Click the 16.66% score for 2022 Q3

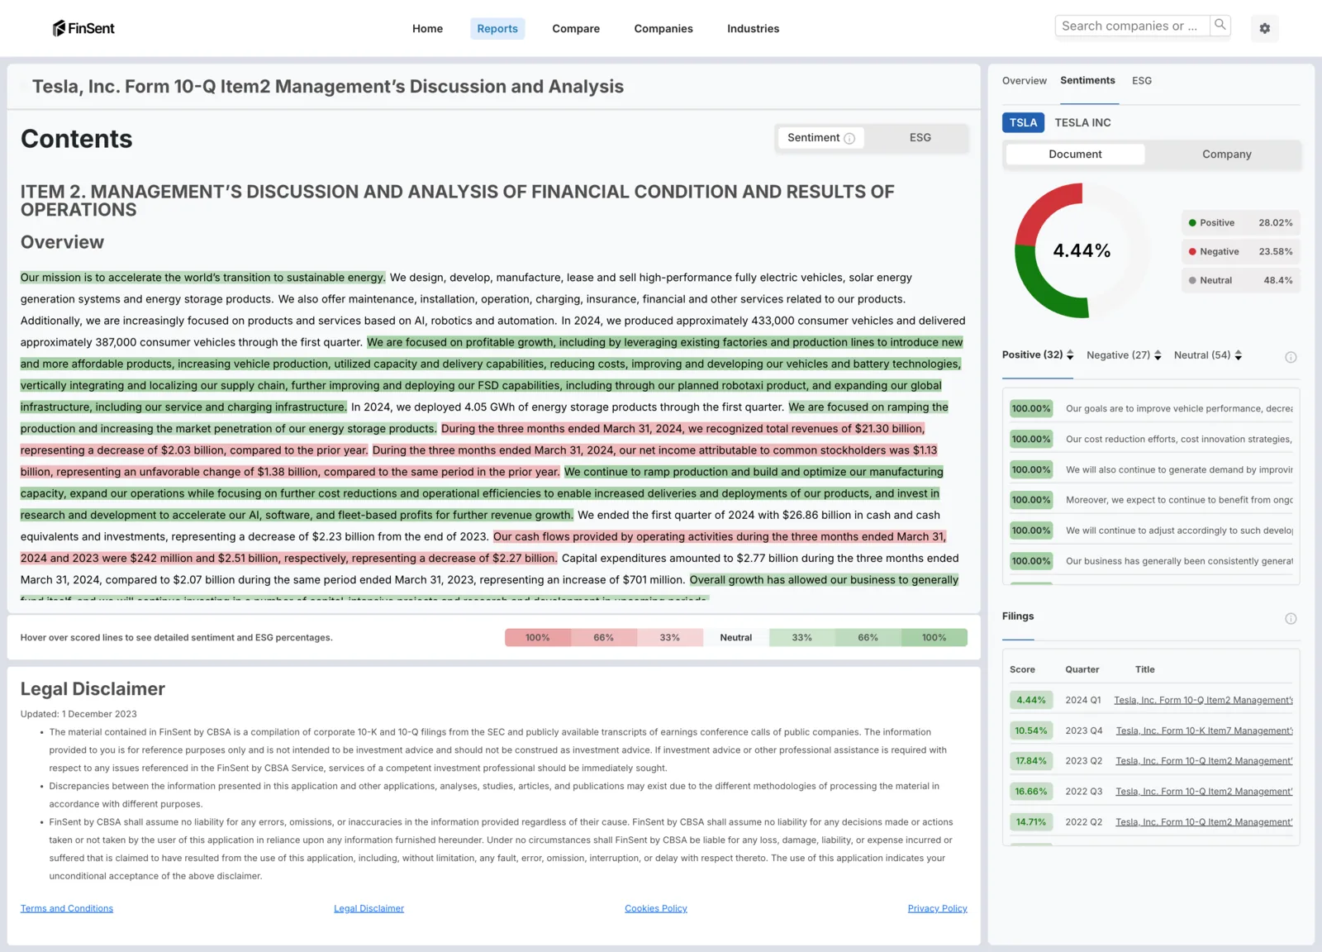[x=1031, y=792]
